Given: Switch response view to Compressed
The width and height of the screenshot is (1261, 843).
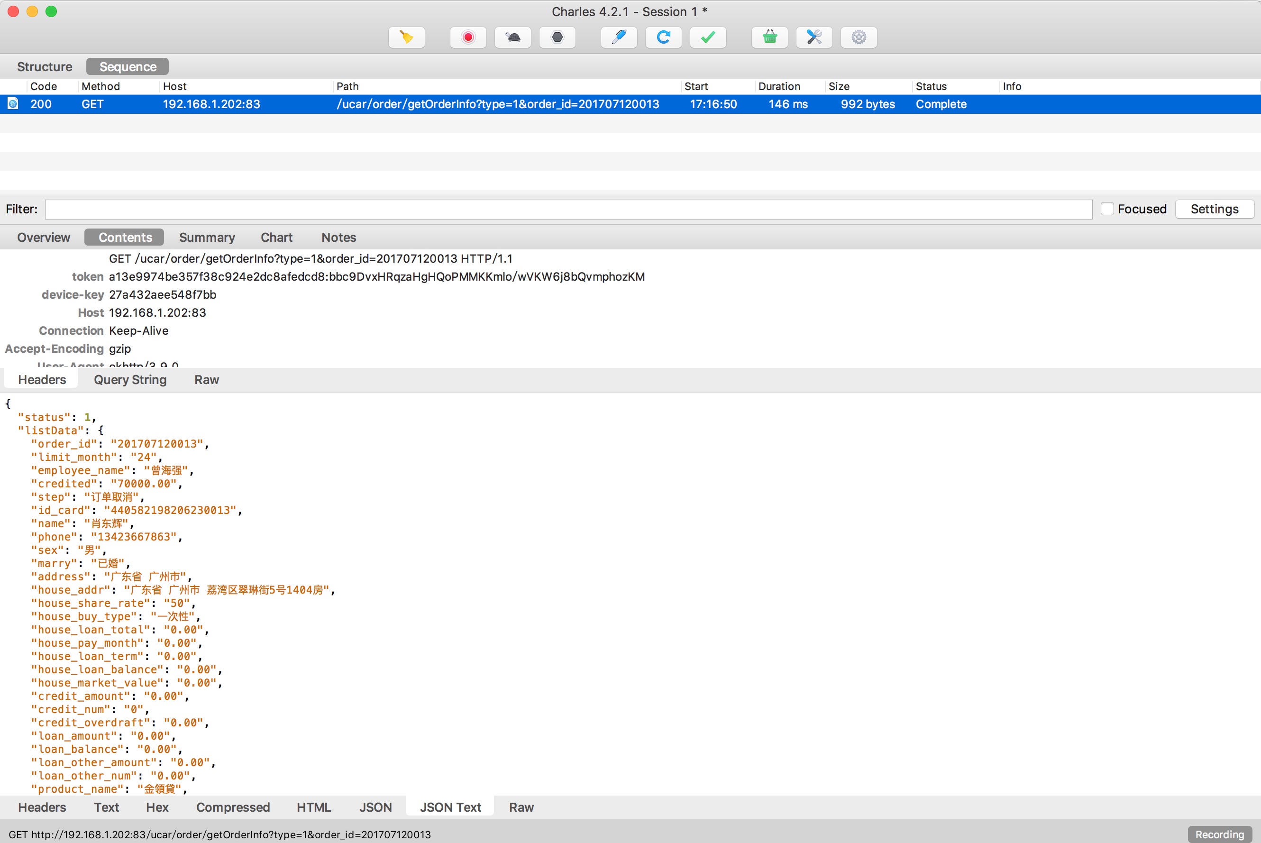Looking at the screenshot, I should tap(233, 807).
